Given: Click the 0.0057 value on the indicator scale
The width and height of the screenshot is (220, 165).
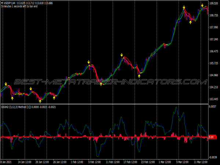Looking at the screenshot, I should pyautogui.click(x=214, y=107).
